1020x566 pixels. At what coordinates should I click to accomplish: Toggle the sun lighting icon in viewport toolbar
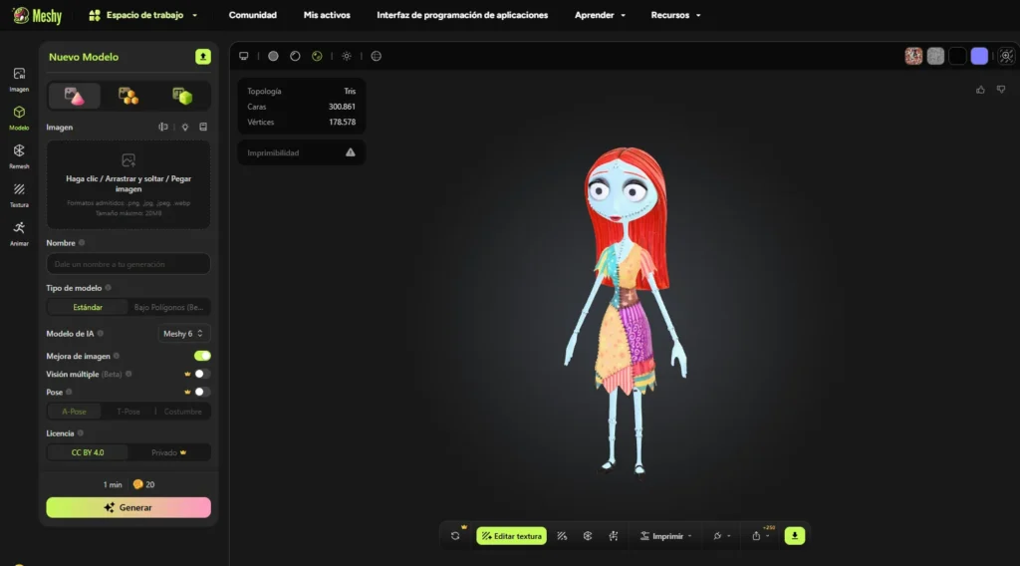pos(347,56)
